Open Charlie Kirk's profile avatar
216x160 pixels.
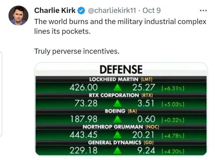tap(19, 15)
